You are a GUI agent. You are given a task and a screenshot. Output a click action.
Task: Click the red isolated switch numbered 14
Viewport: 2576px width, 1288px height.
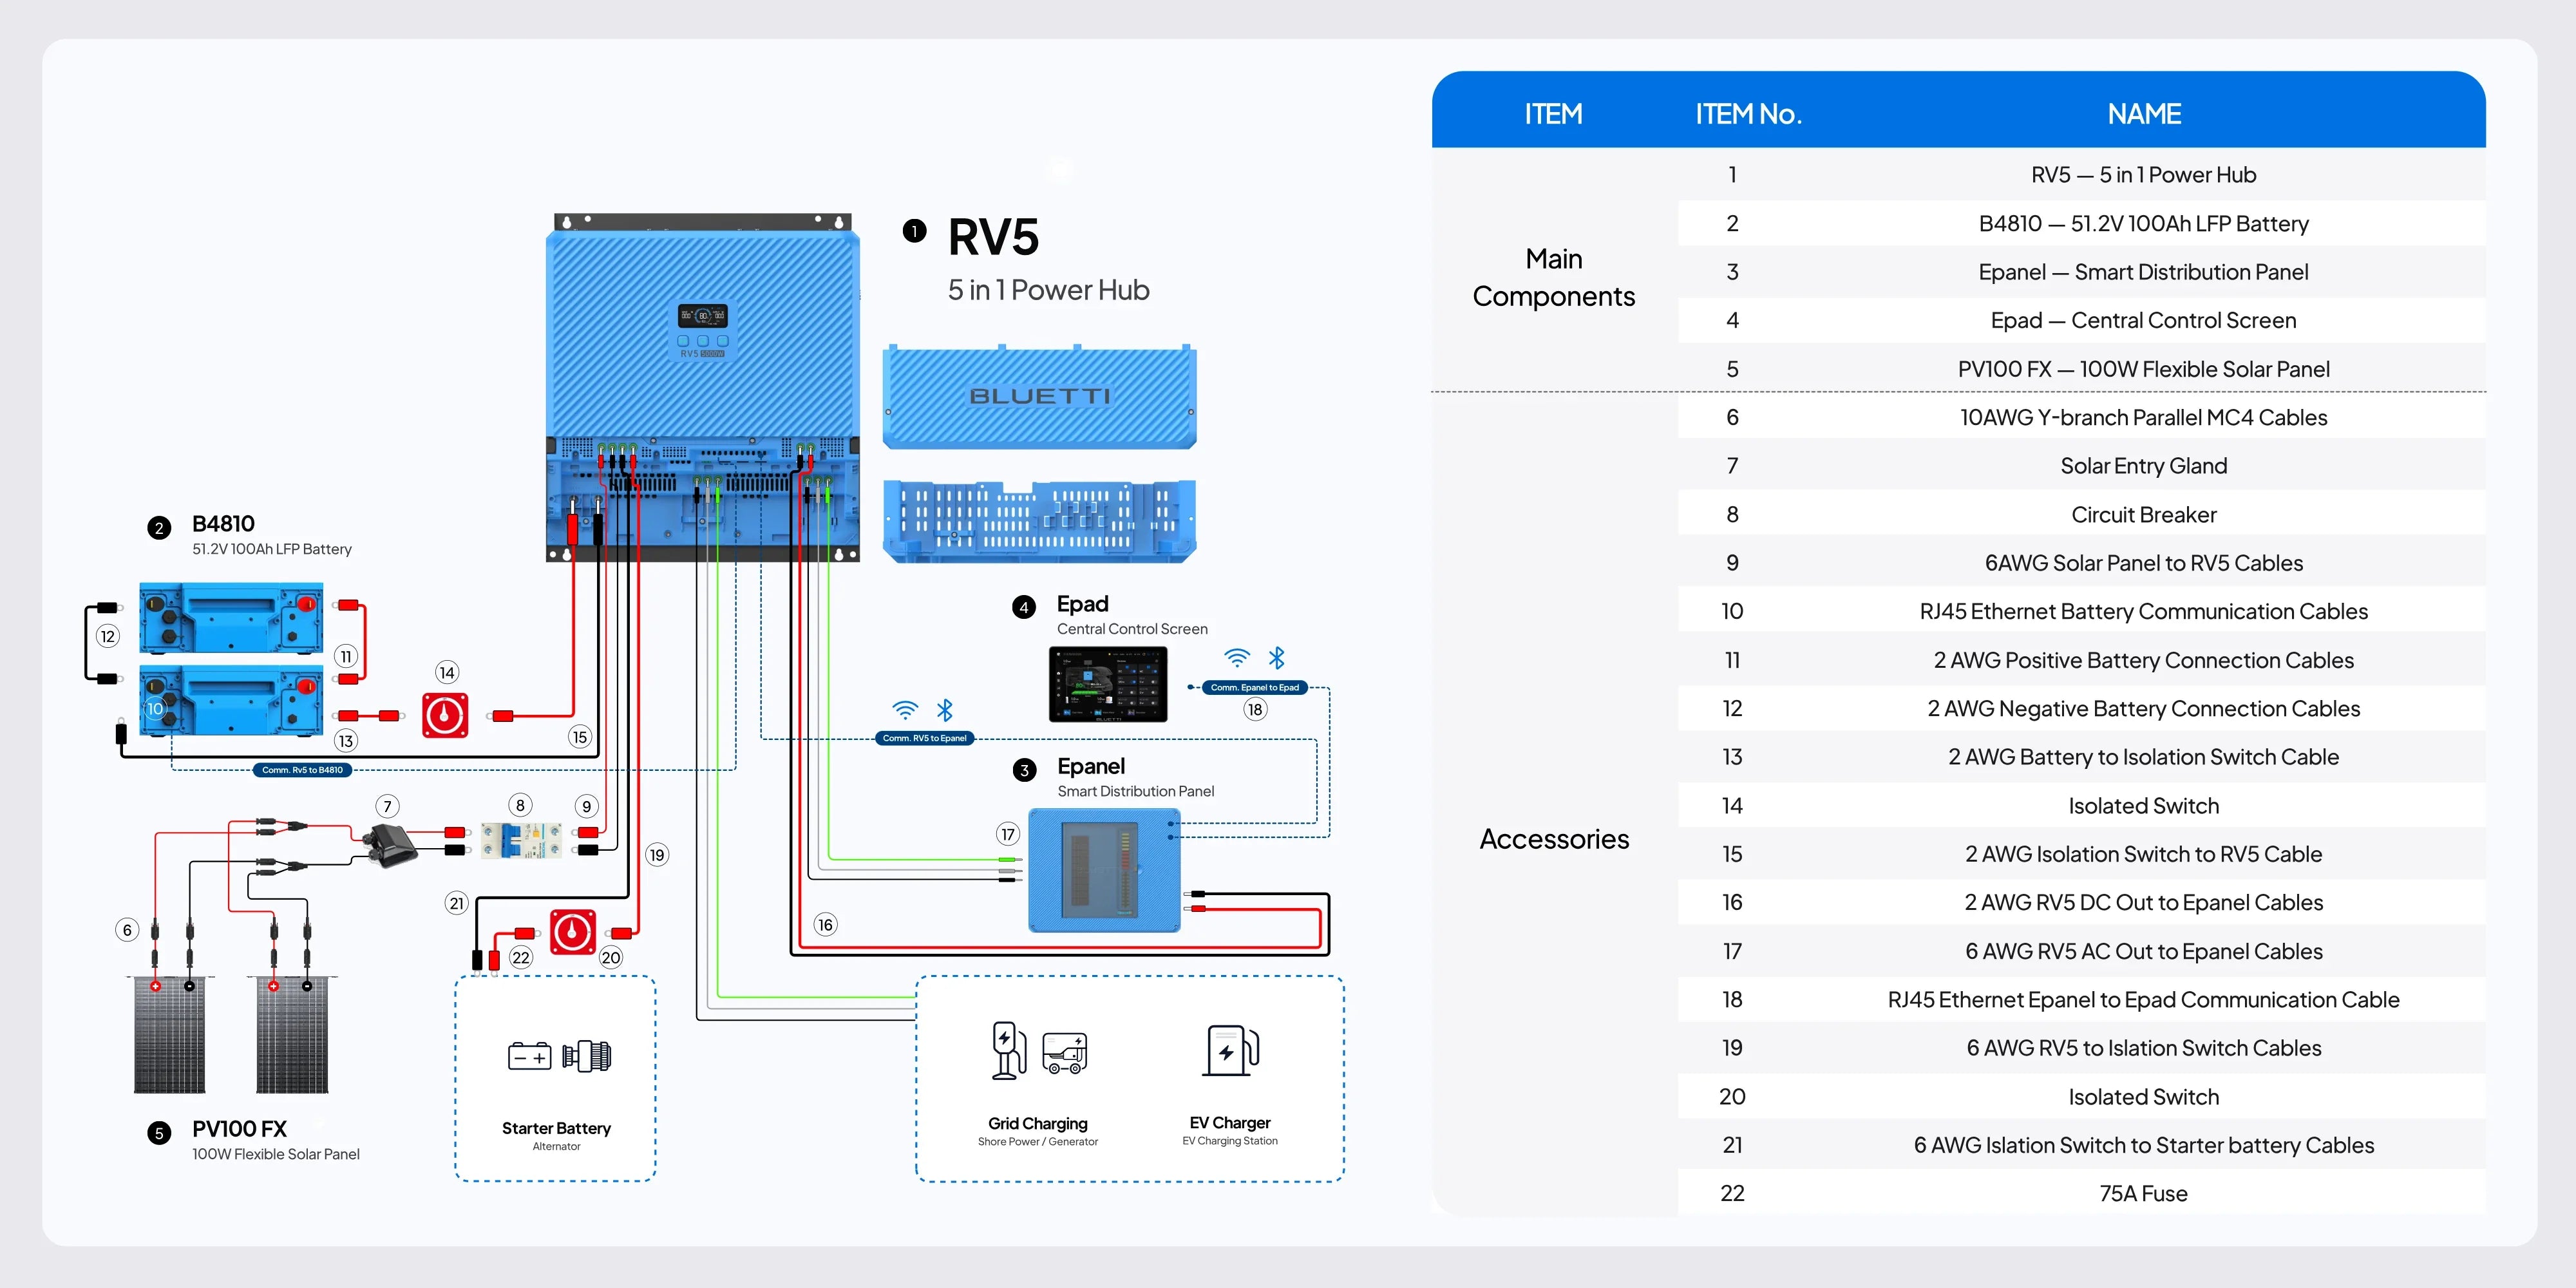coord(445,716)
